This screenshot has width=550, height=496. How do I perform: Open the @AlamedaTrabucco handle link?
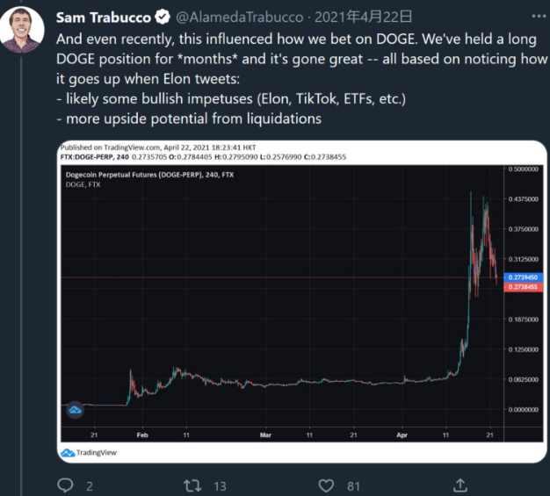(x=239, y=18)
